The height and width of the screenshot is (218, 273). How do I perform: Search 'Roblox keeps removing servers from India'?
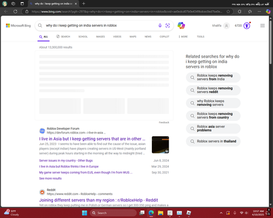[x=213, y=77]
